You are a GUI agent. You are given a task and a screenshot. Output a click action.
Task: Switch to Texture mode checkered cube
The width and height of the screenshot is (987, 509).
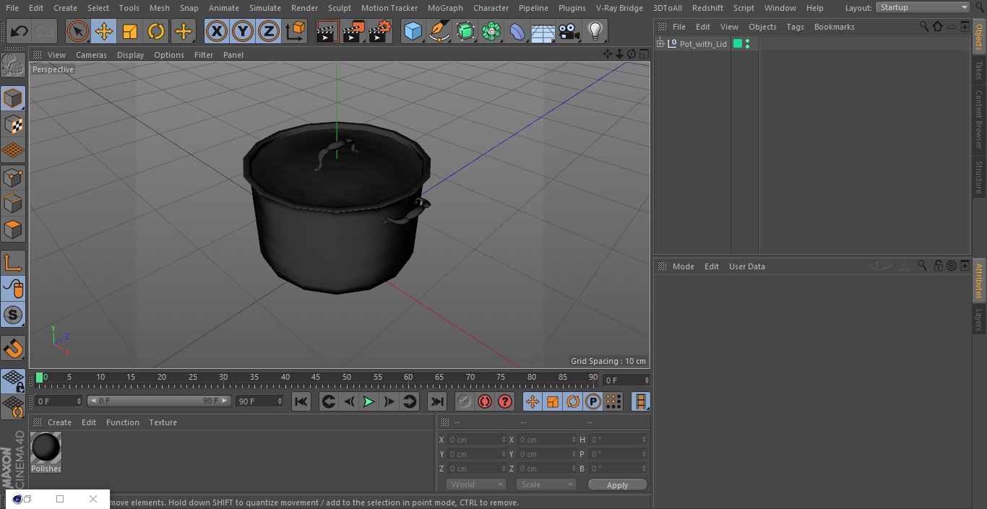pos(13,125)
